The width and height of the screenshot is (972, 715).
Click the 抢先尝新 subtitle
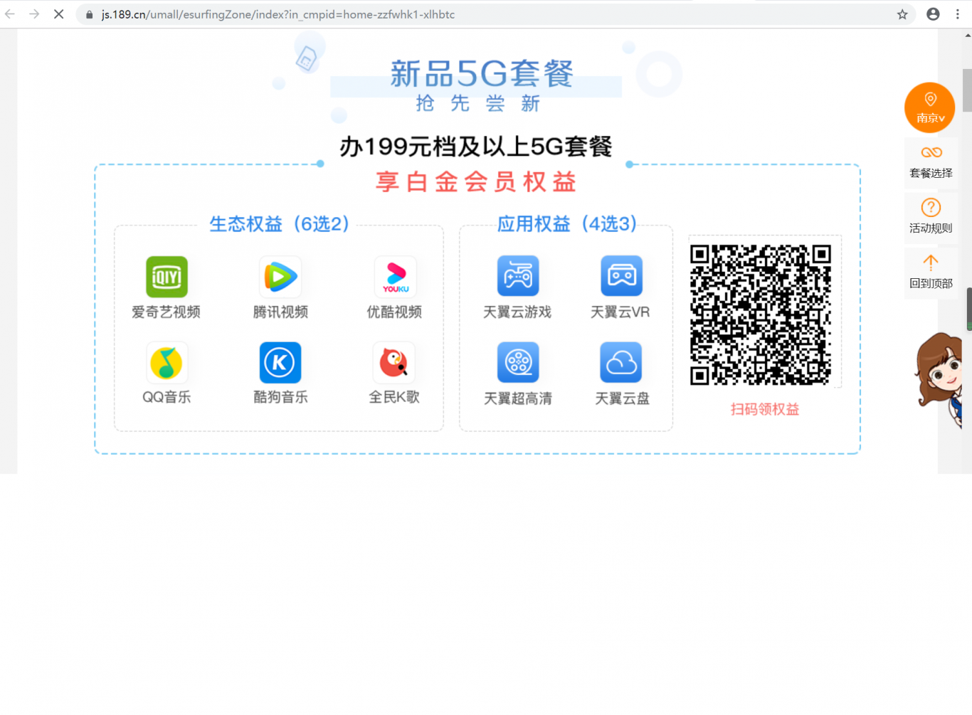[x=478, y=104]
